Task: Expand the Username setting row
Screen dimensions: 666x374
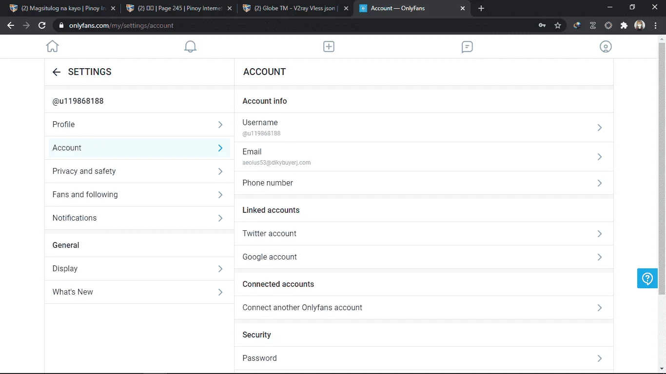Action: tap(424, 128)
